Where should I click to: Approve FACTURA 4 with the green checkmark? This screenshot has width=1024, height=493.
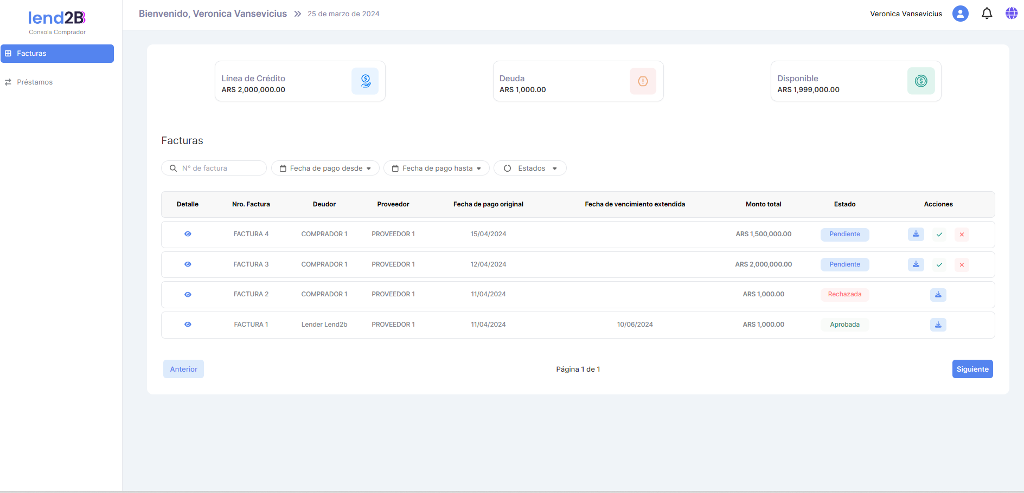[x=939, y=235]
